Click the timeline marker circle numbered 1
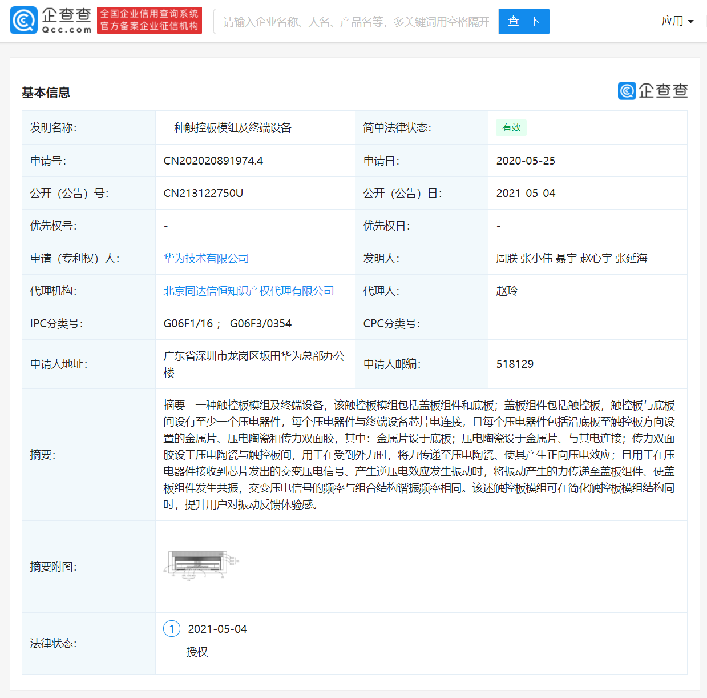 tap(171, 628)
